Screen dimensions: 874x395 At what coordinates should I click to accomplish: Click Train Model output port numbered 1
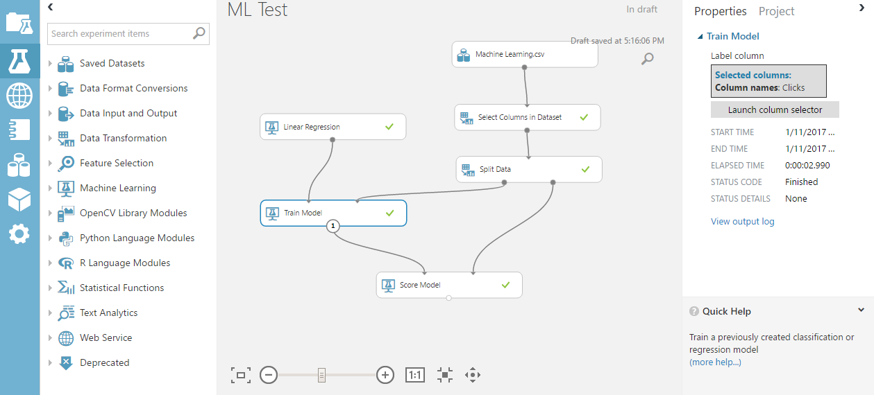coord(333,225)
